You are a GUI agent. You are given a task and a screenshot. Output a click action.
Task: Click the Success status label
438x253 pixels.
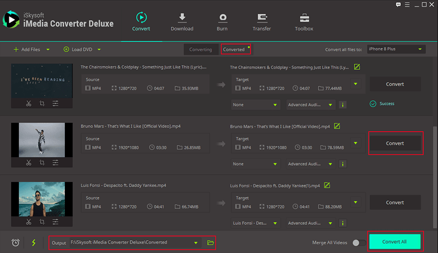pos(387,104)
